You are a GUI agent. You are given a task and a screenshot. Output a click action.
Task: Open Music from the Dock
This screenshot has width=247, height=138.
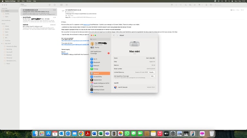pyautogui.click(x=160, y=134)
